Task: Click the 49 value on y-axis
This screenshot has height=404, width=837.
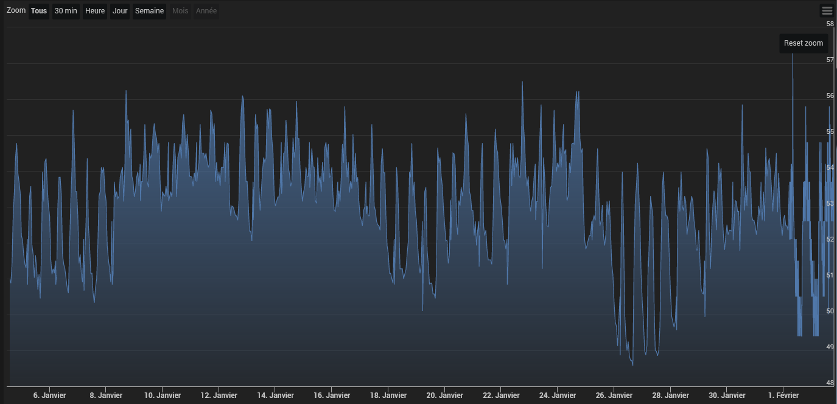Action: pyautogui.click(x=830, y=347)
